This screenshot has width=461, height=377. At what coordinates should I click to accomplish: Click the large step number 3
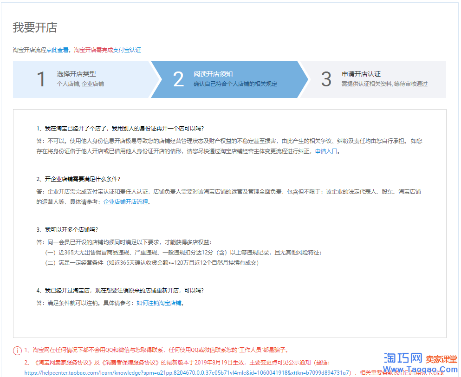[326, 79]
